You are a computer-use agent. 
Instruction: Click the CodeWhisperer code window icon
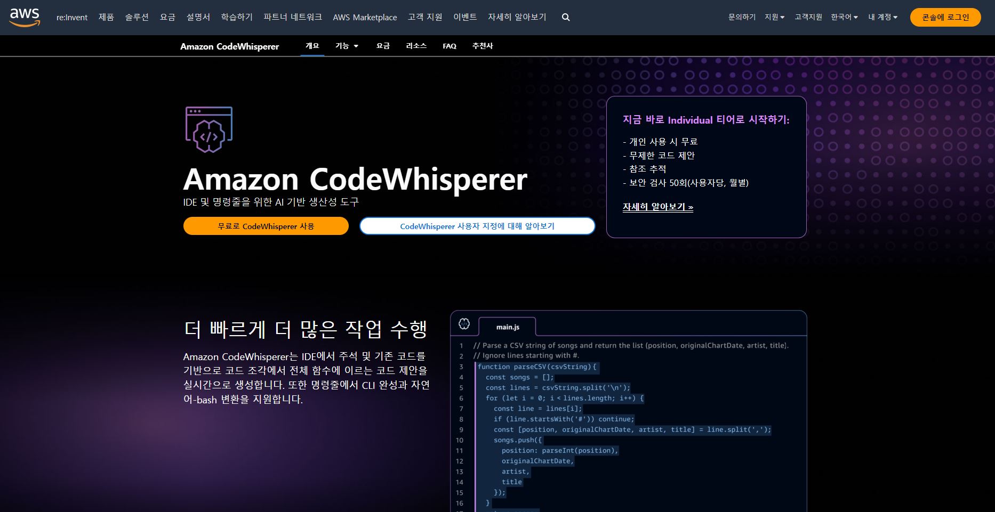(x=208, y=129)
